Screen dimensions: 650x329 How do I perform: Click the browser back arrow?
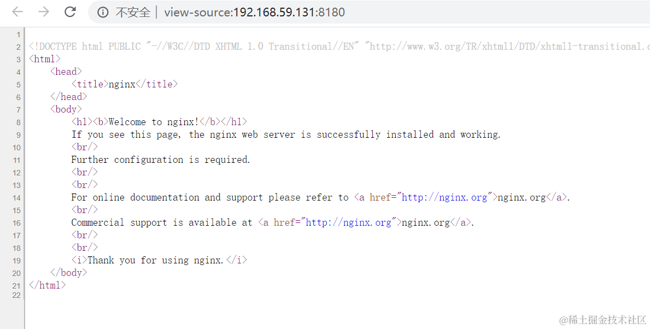[17, 11]
